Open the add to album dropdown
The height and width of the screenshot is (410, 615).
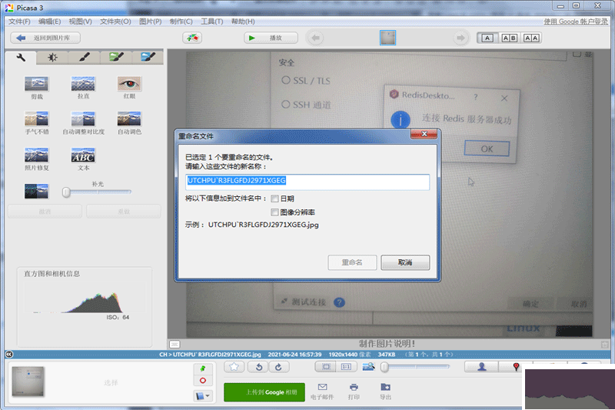tap(203, 396)
